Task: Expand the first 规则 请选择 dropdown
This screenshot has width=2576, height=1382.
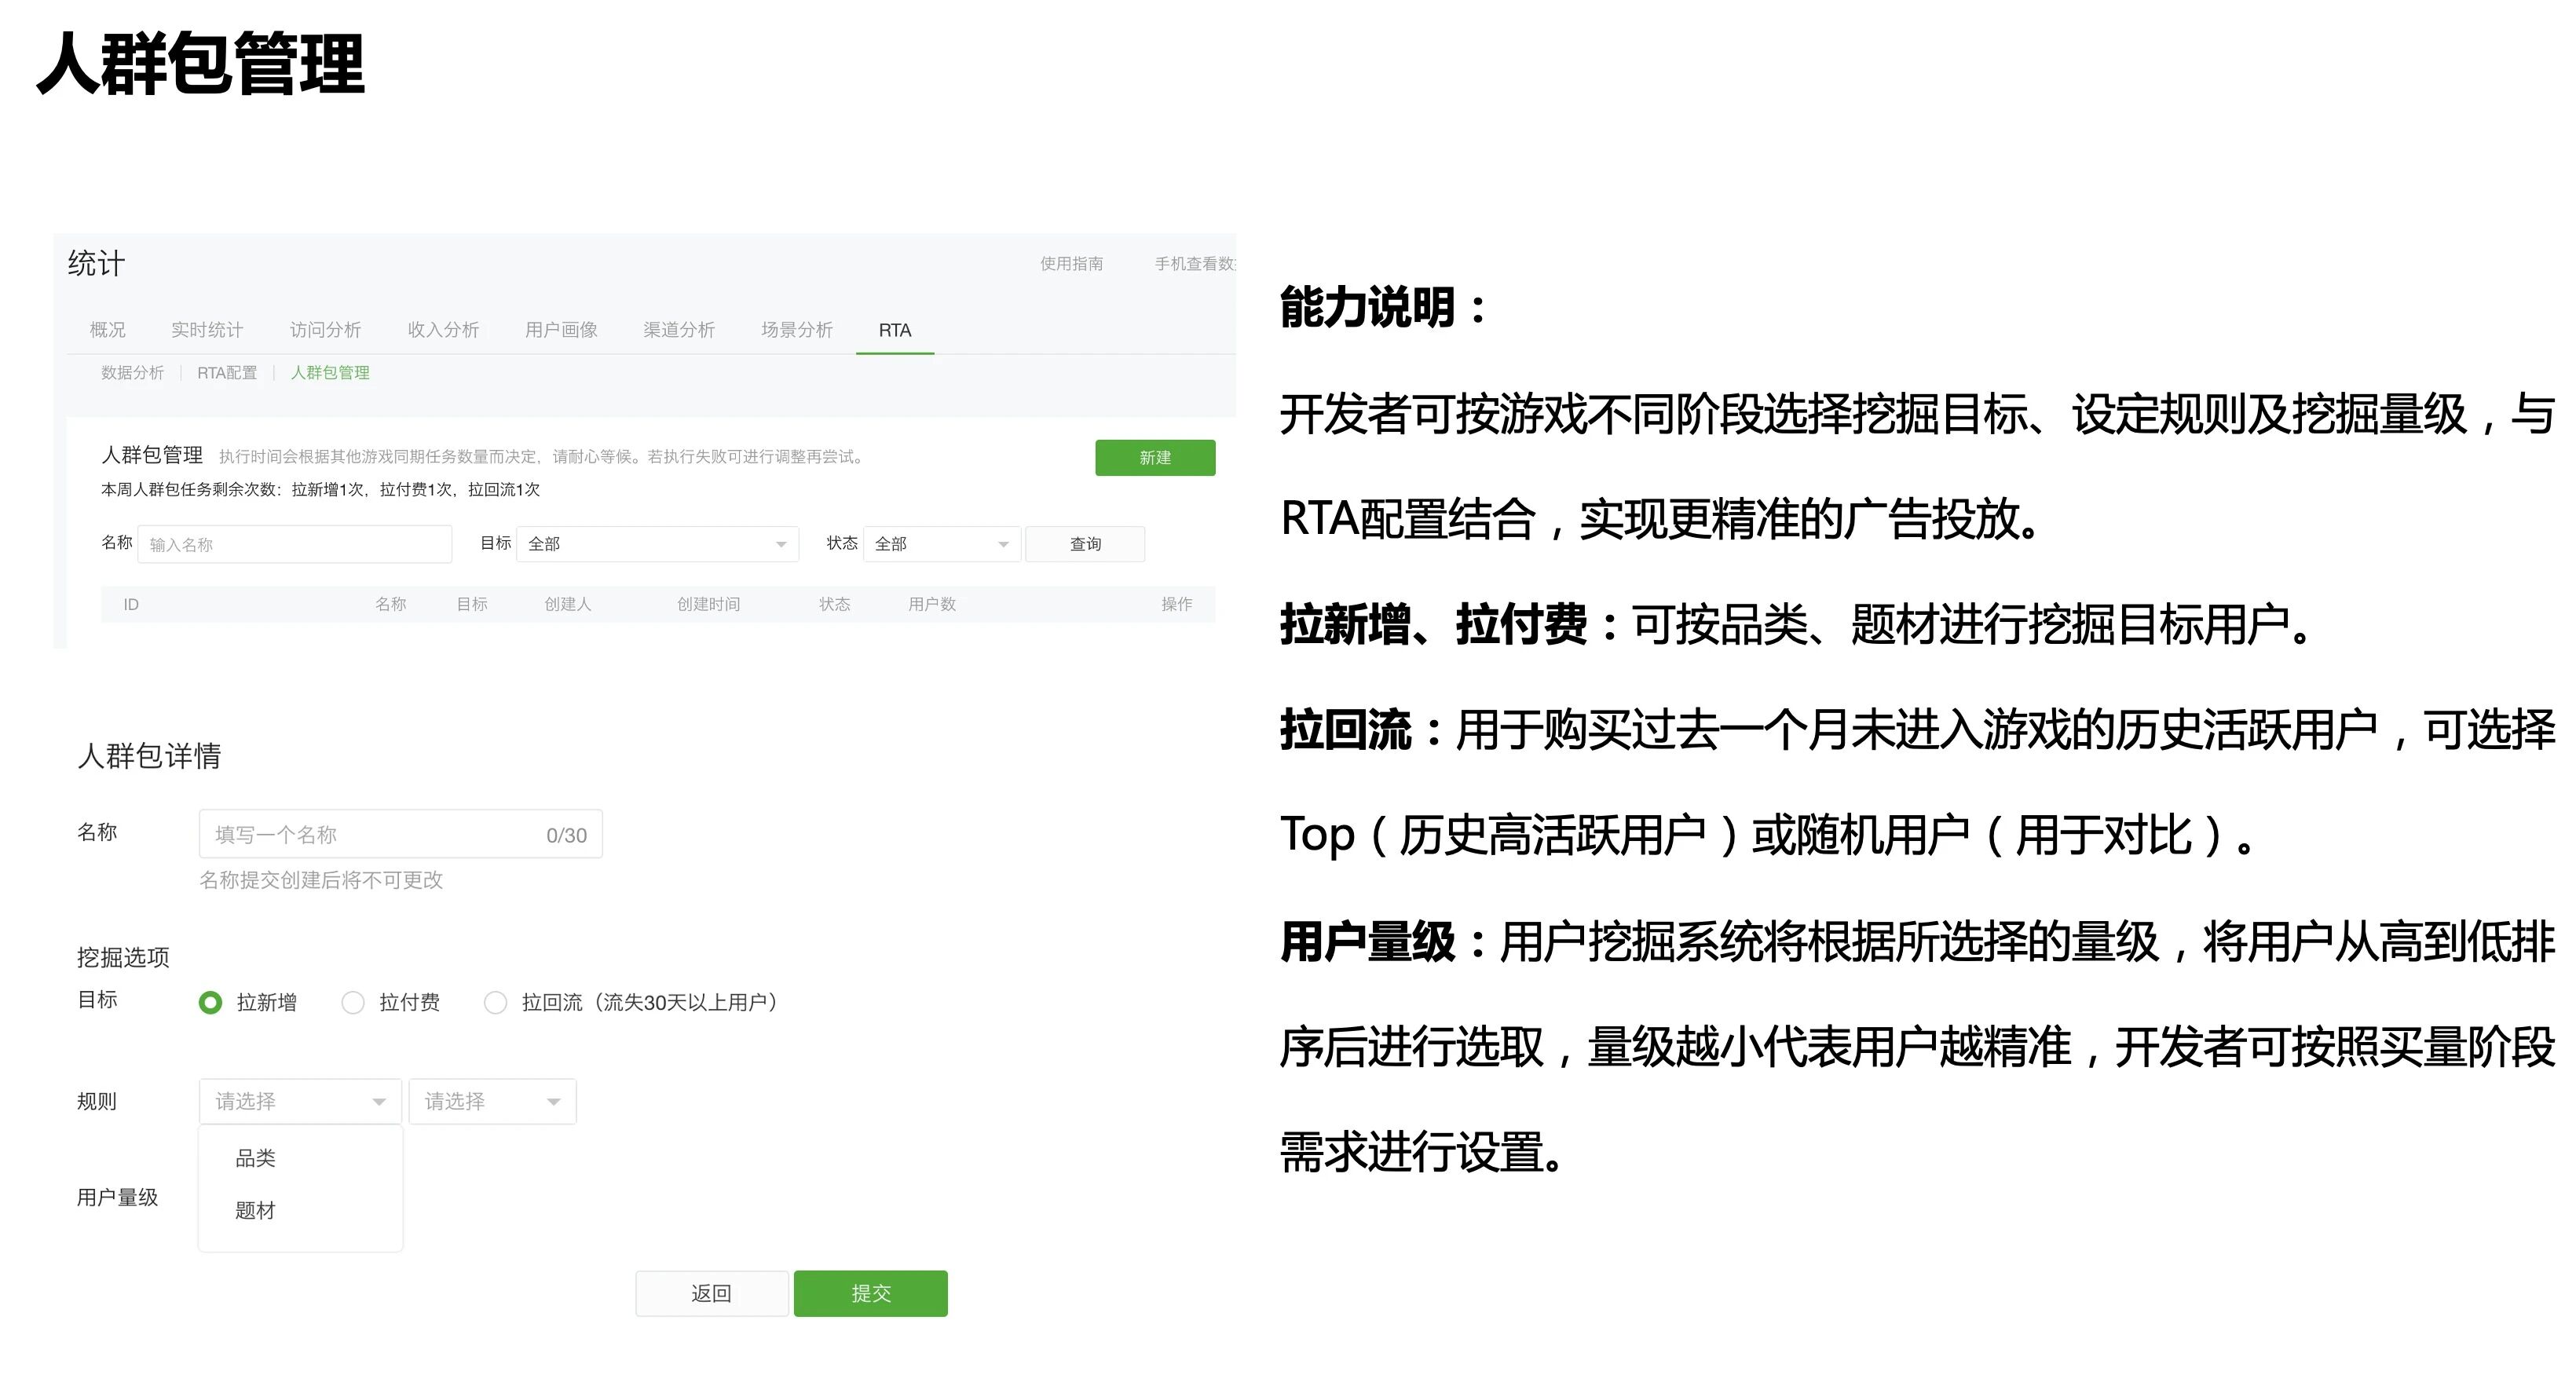Action: 299,1101
